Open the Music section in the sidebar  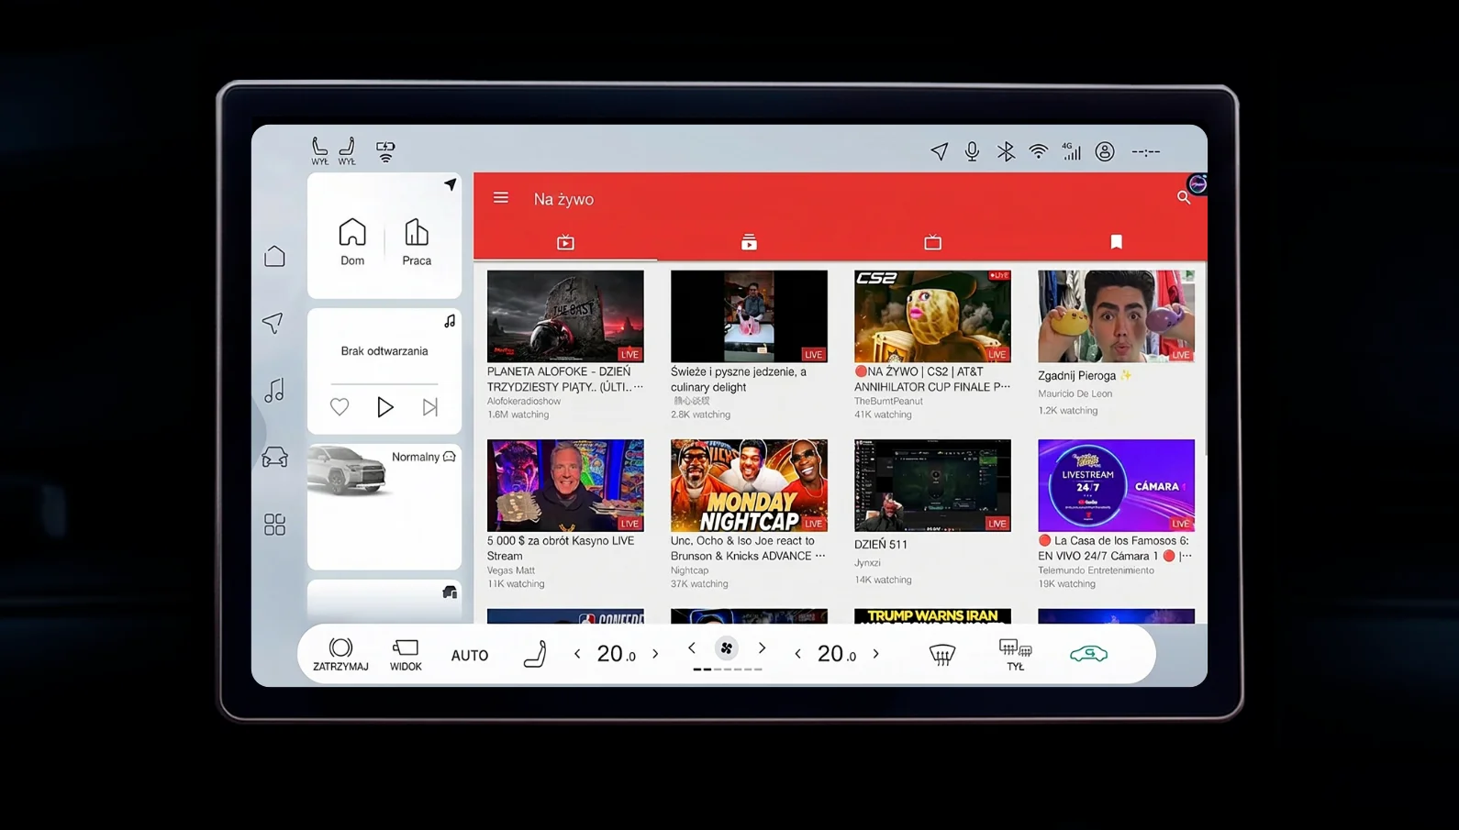point(274,391)
